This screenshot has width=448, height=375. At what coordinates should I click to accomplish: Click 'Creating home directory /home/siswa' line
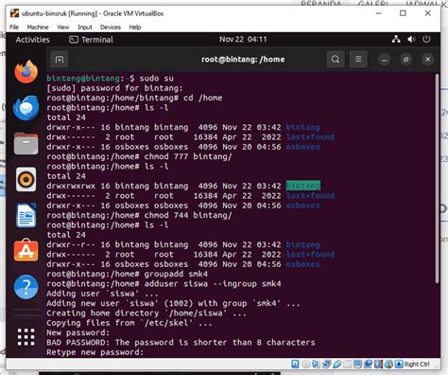point(146,313)
